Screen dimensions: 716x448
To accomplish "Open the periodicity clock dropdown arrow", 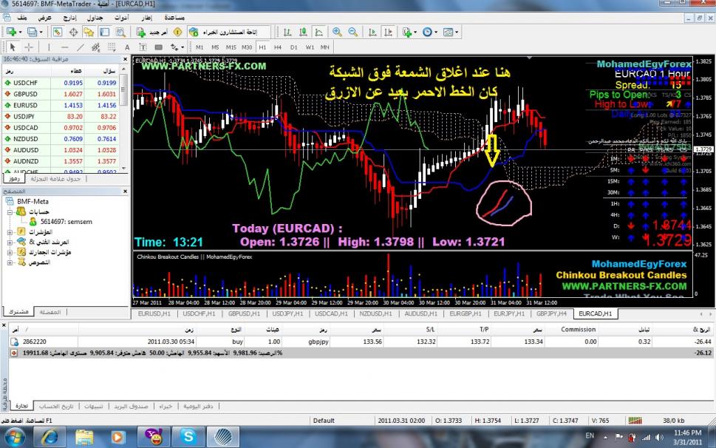I will point(437,33).
